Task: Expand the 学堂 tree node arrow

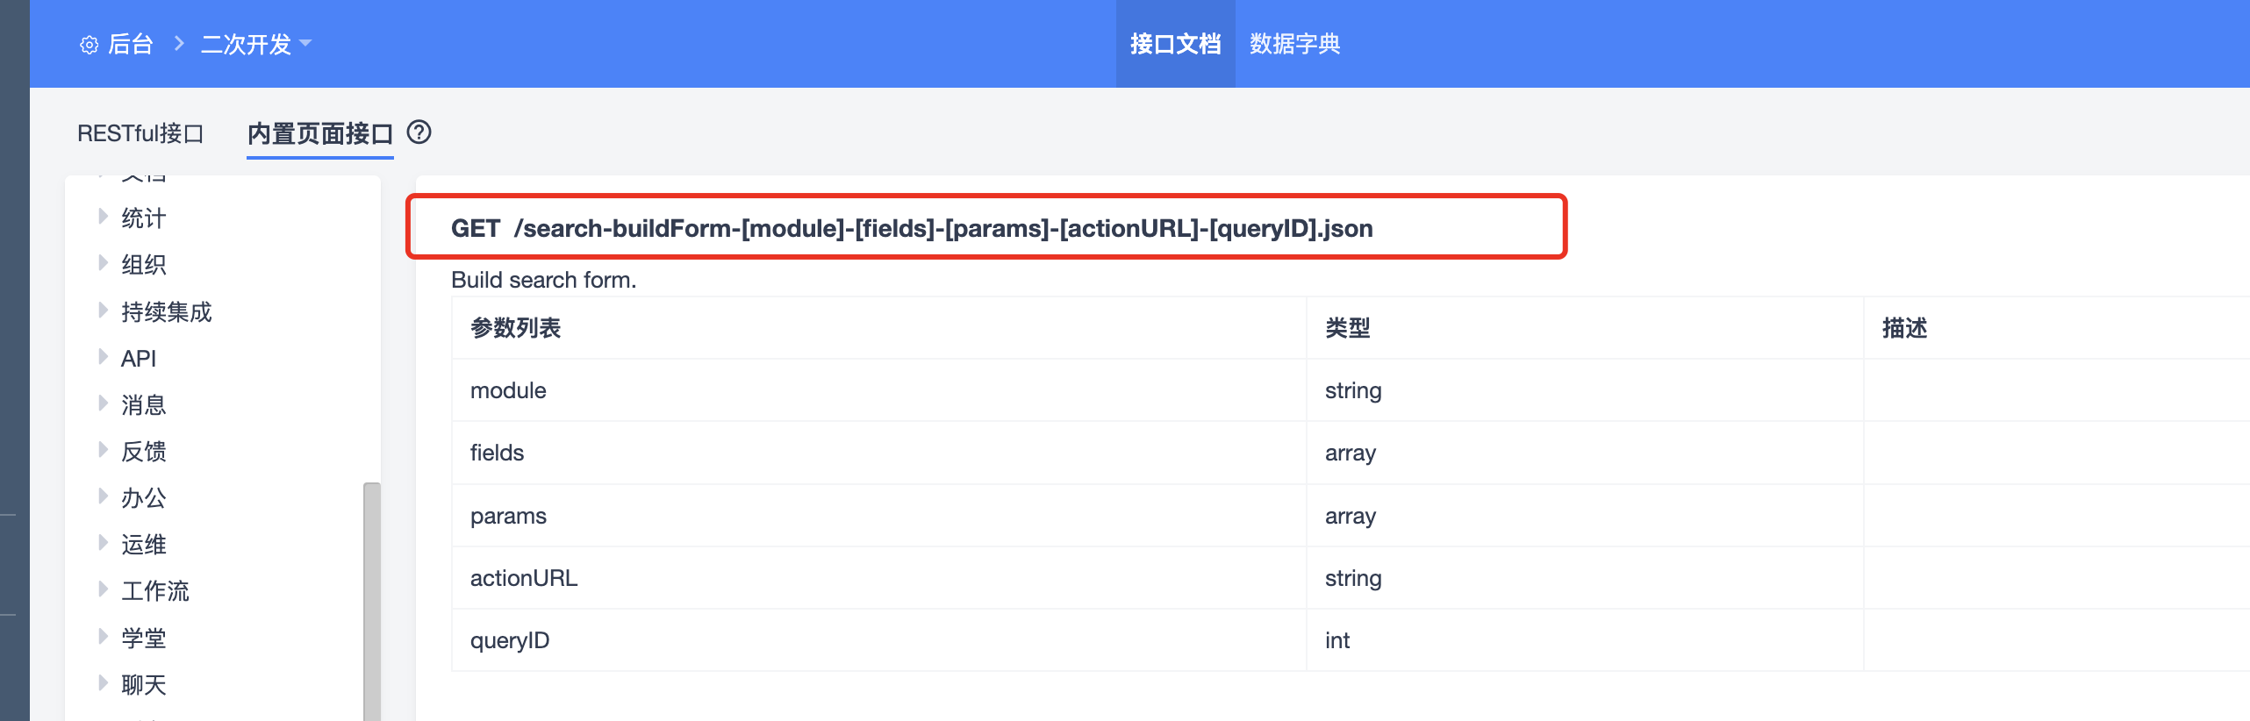Action: point(103,636)
